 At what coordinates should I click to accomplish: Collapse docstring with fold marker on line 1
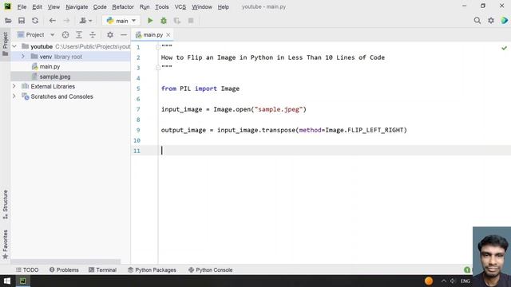158,47
